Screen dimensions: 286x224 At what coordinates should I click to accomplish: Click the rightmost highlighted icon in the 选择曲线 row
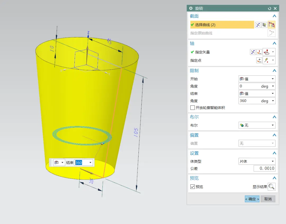click(x=272, y=25)
